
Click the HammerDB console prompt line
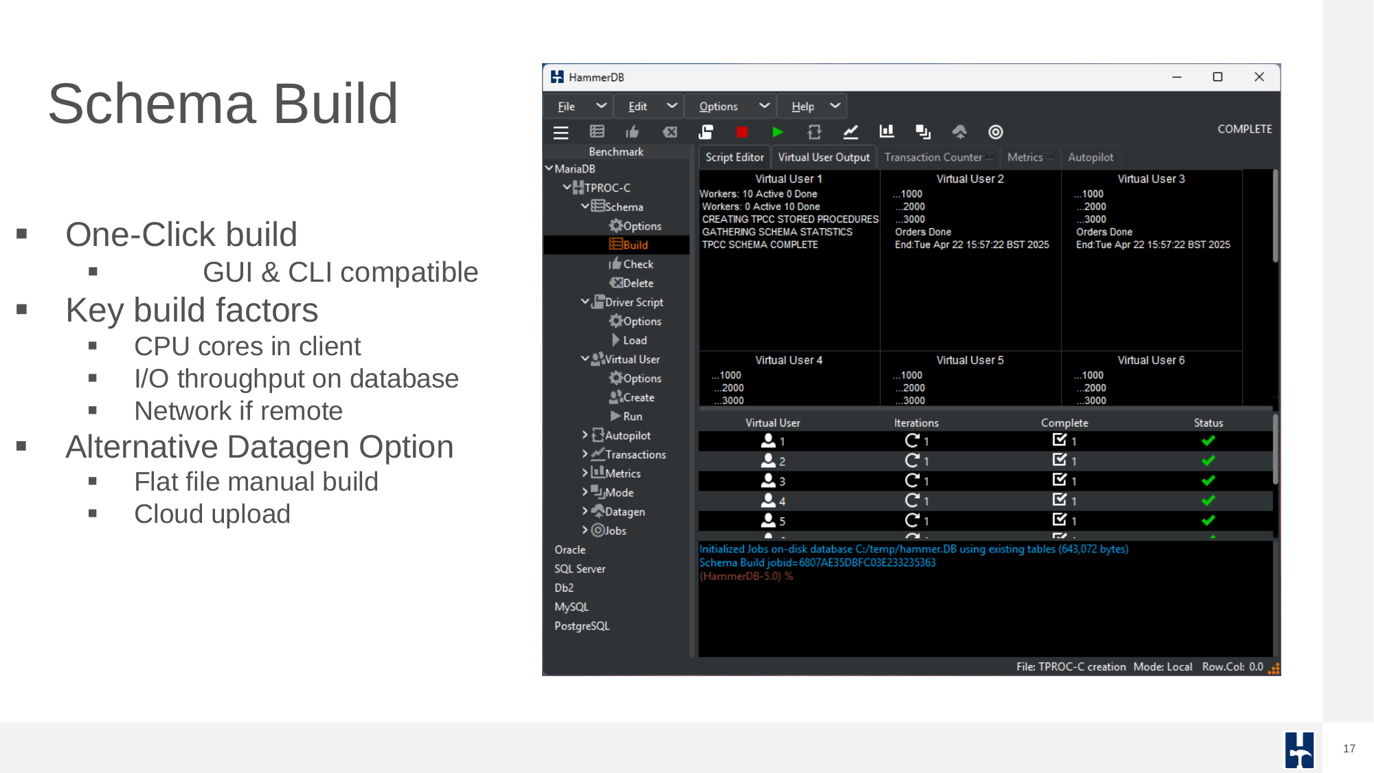click(x=746, y=576)
